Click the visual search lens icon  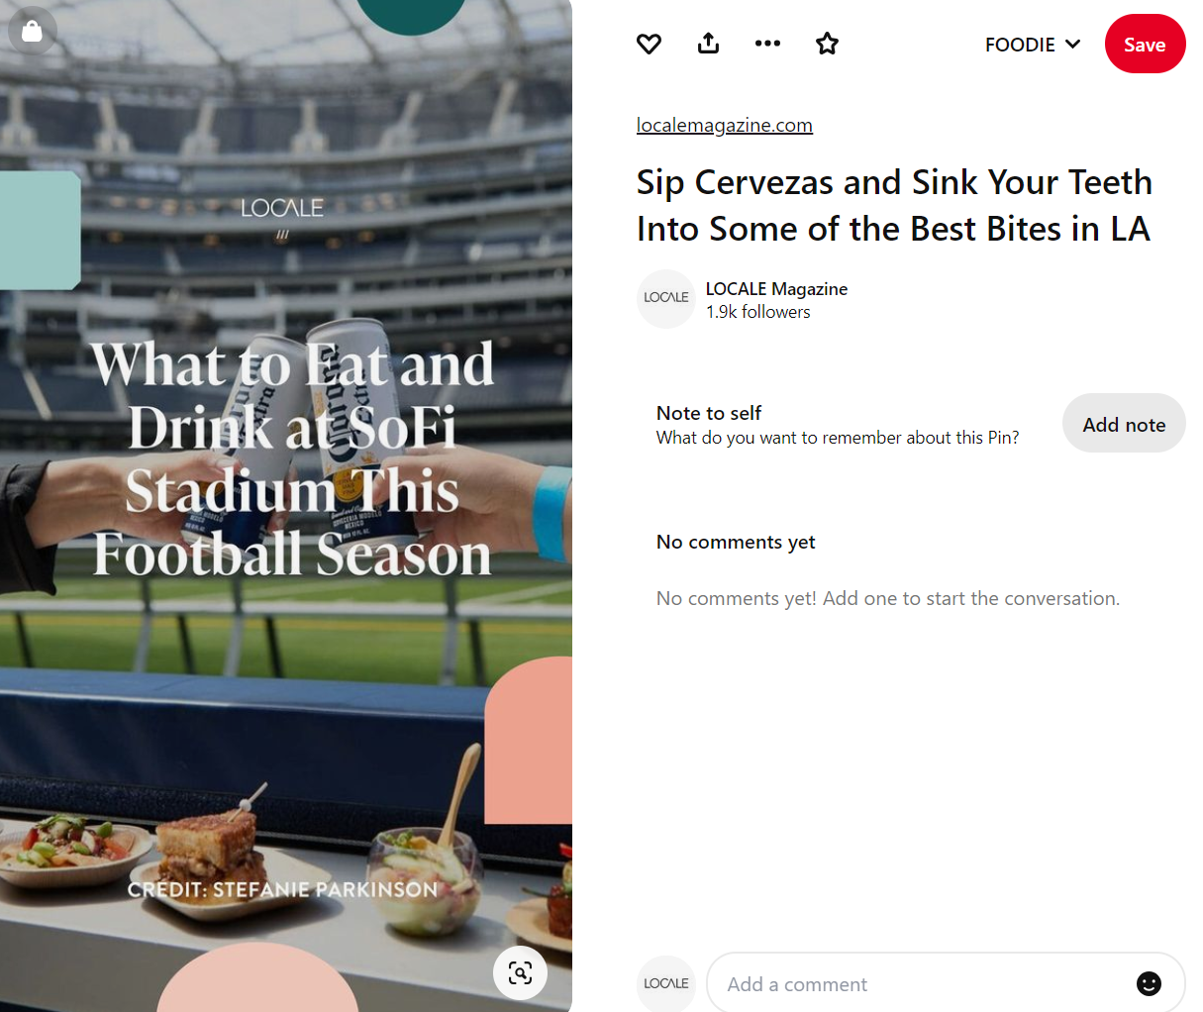(x=520, y=972)
